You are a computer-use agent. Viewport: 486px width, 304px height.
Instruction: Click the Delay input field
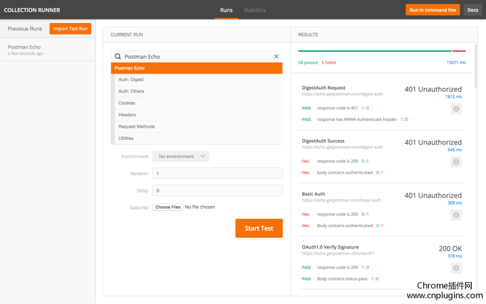click(x=217, y=191)
